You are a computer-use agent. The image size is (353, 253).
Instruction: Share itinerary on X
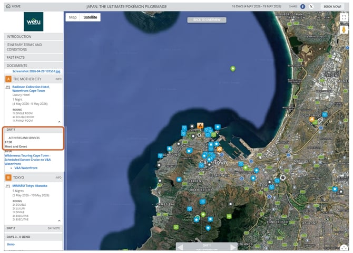tap(311, 6)
